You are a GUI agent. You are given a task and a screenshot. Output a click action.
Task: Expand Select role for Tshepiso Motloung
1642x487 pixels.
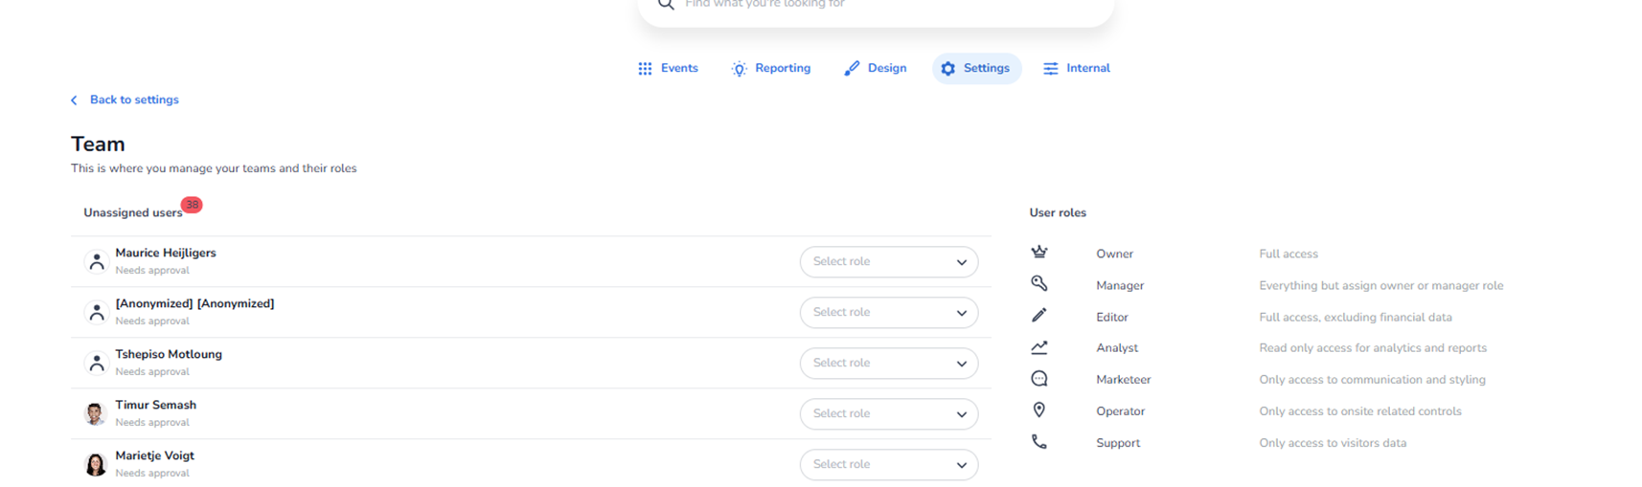coord(888,364)
